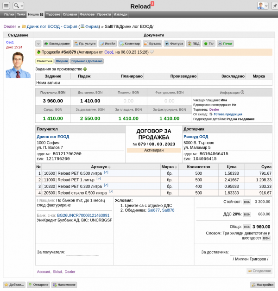
Task: Click the Добави... button
Action: coord(14,285)
